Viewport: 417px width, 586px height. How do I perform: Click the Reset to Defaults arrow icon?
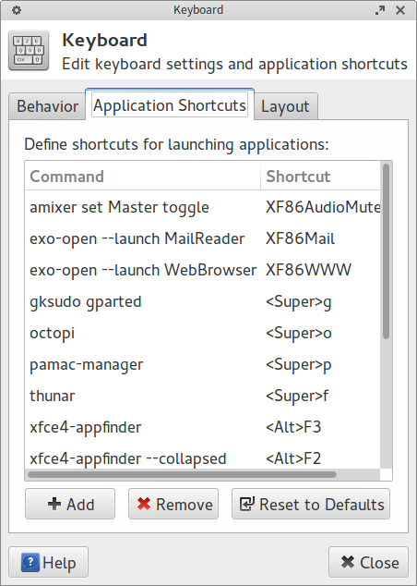[246, 504]
